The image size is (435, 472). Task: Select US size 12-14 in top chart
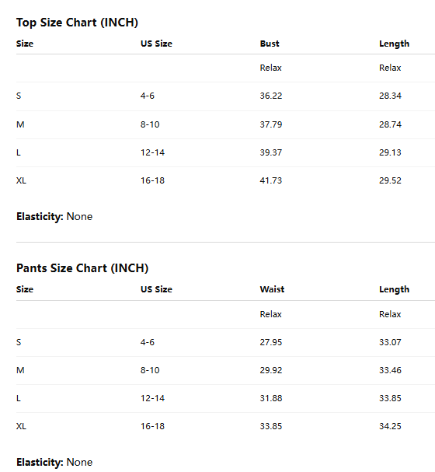click(152, 152)
